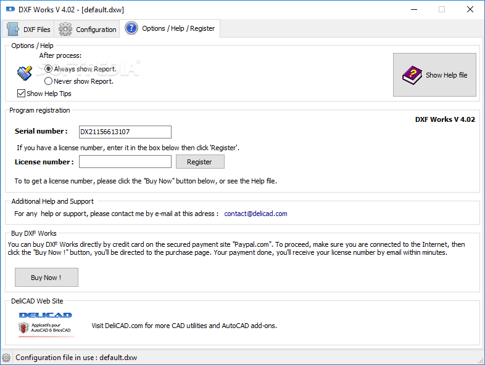Select Always show Report radio button
The image size is (485, 365).
pyautogui.click(x=48, y=69)
